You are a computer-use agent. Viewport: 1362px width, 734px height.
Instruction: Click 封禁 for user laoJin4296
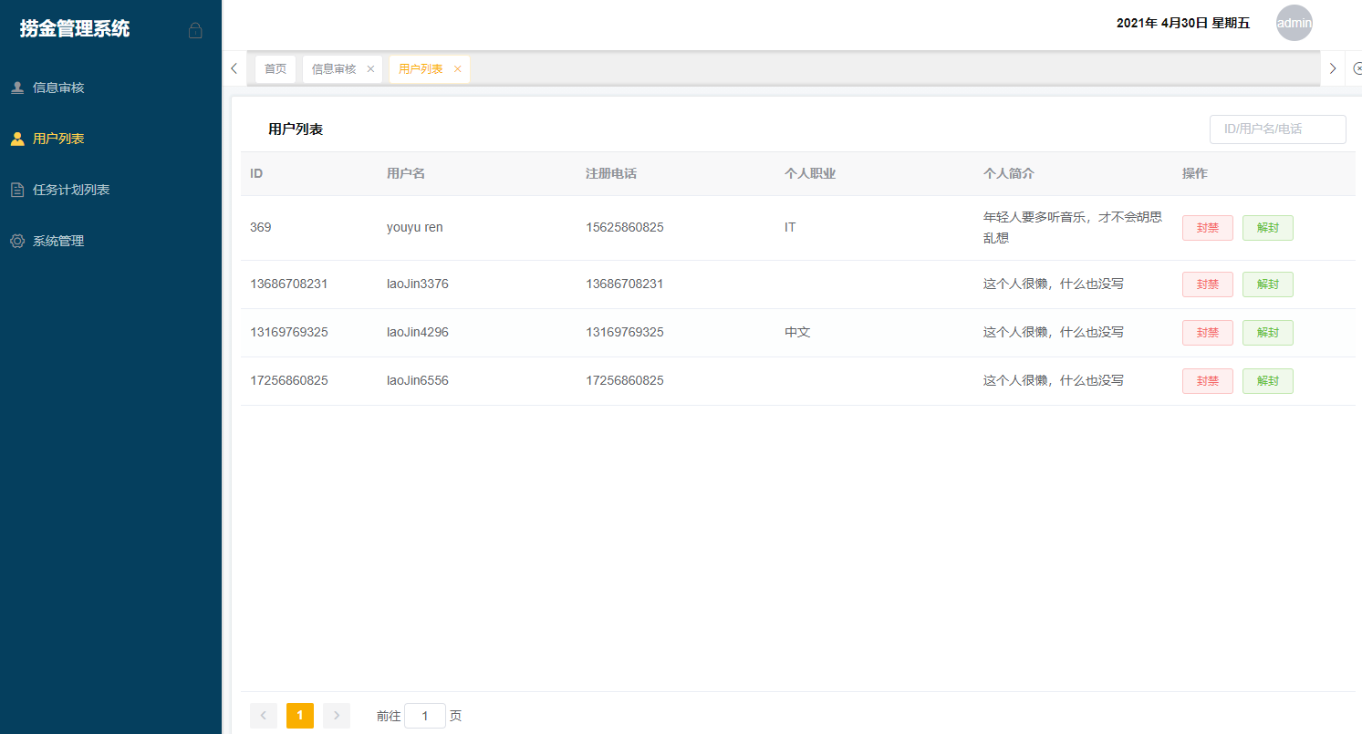1208,333
